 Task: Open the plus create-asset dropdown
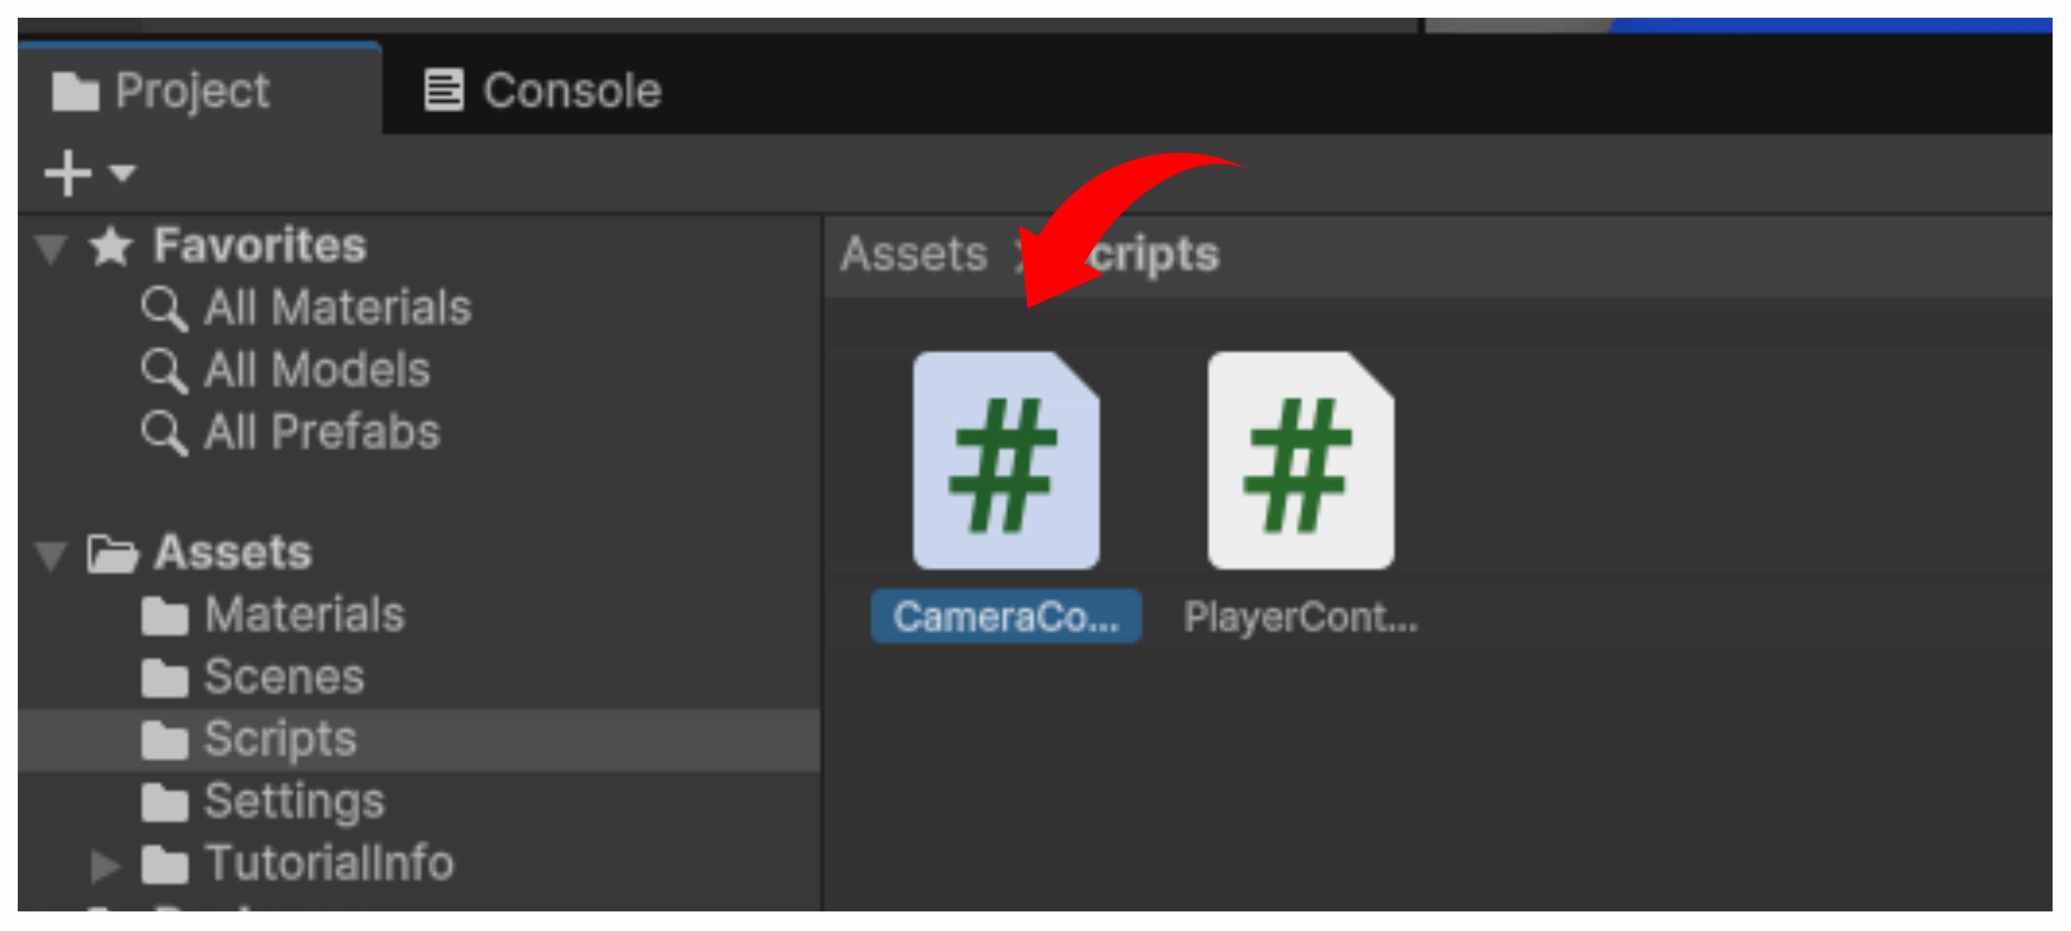click(x=88, y=173)
